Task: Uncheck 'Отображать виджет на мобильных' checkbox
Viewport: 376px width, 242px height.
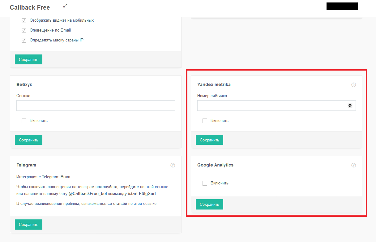Action: point(24,20)
